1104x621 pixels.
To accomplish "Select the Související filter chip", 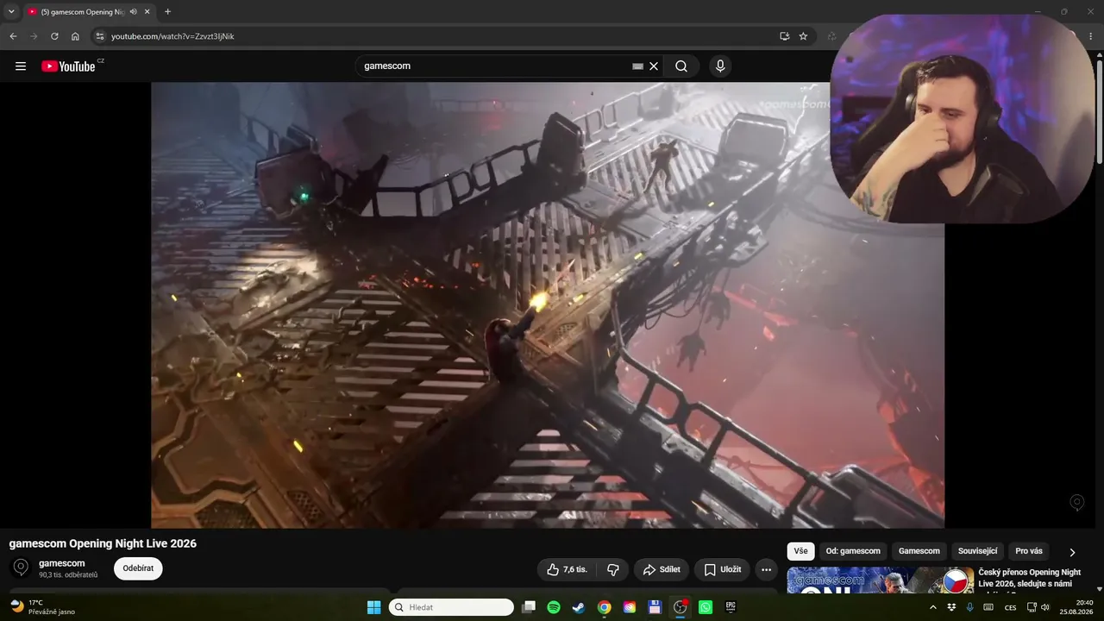I will click(977, 551).
